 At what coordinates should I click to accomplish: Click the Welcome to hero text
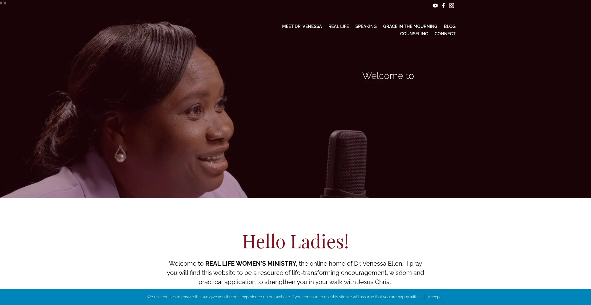tap(388, 76)
